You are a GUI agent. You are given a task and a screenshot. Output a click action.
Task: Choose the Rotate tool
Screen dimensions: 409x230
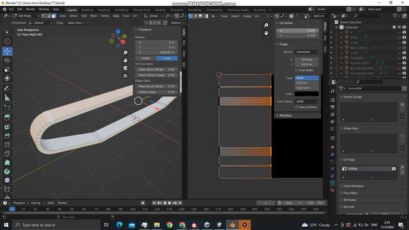click(7, 60)
